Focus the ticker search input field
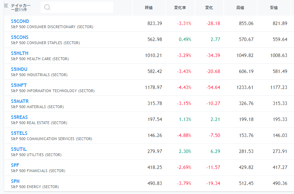The image size is (294, 194). pos(77,7)
